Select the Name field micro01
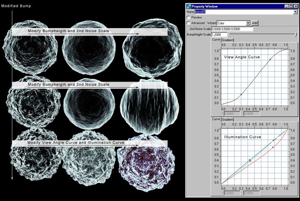The height and width of the screenshot is (201, 300). (244, 12)
